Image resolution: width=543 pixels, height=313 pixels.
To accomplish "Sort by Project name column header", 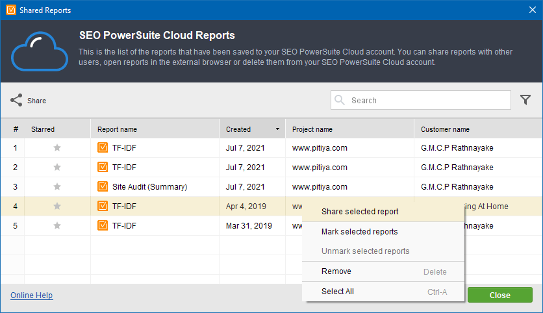I will tap(349, 129).
